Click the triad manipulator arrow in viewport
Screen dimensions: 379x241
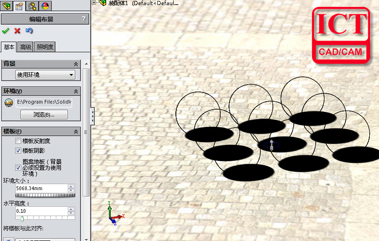pos(271,145)
